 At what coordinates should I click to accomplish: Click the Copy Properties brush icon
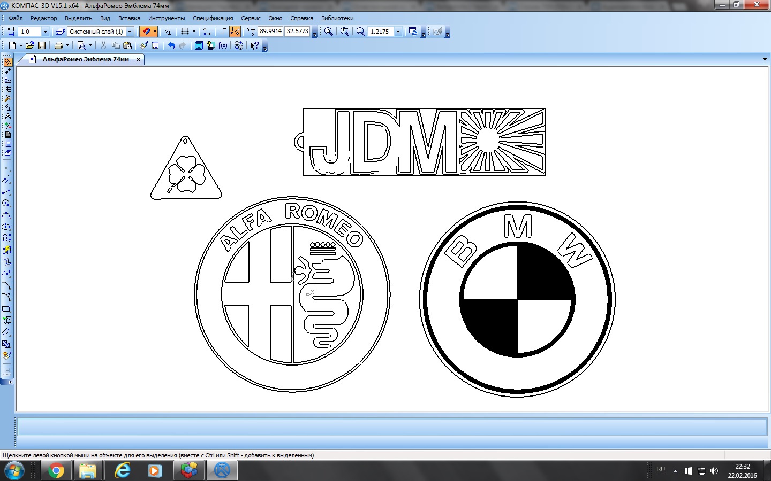pyautogui.click(x=143, y=45)
